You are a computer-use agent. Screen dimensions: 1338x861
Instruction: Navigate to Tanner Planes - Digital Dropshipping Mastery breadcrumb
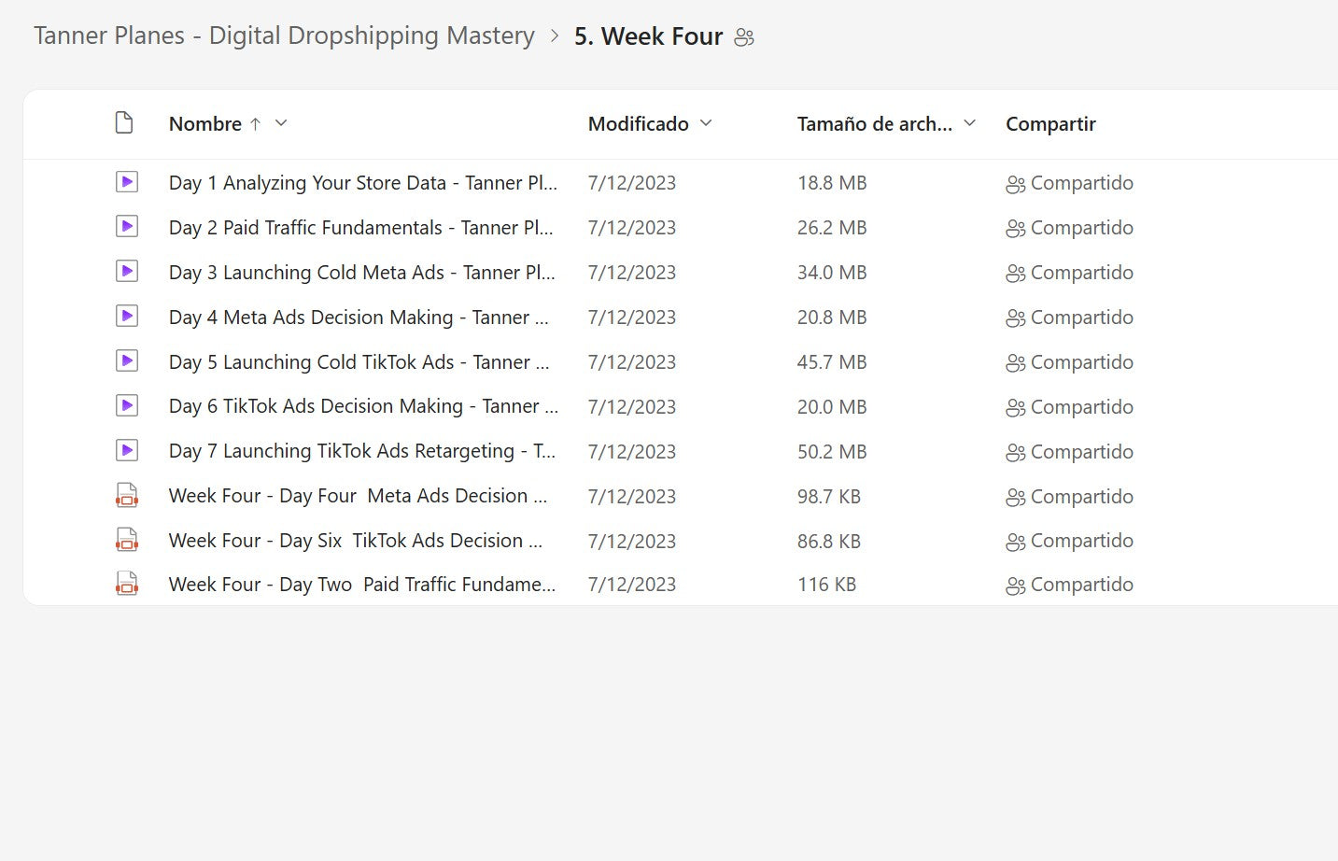click(x=284, y=35)
